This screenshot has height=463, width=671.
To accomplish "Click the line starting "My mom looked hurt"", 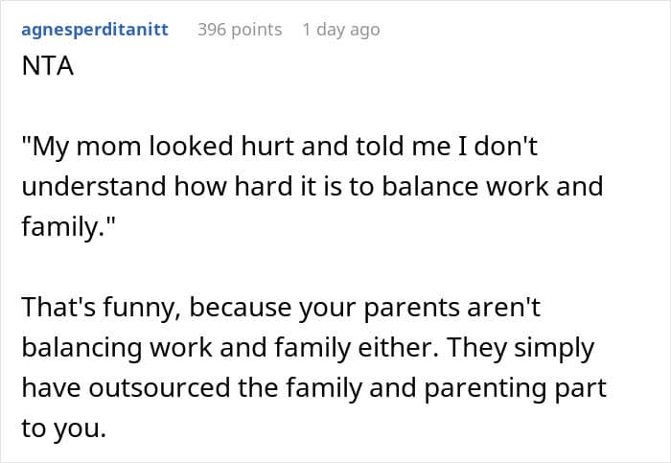I will [x=280, y=147].
